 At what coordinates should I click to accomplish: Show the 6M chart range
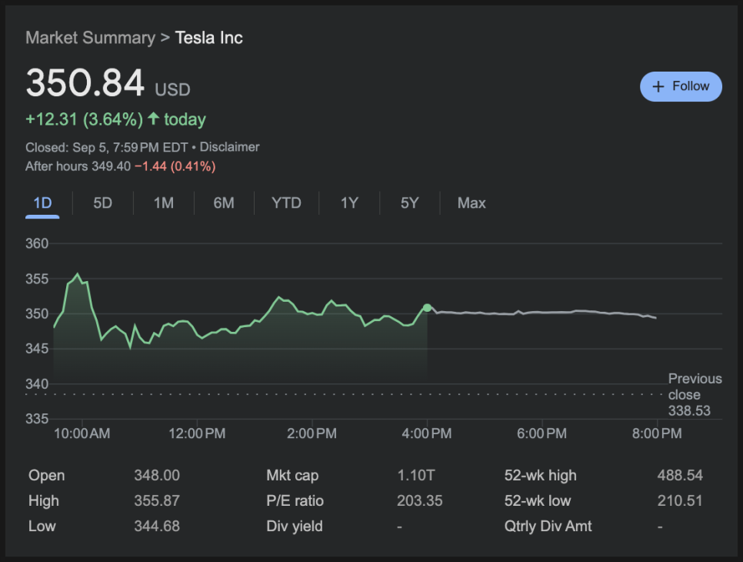point(224,203)
